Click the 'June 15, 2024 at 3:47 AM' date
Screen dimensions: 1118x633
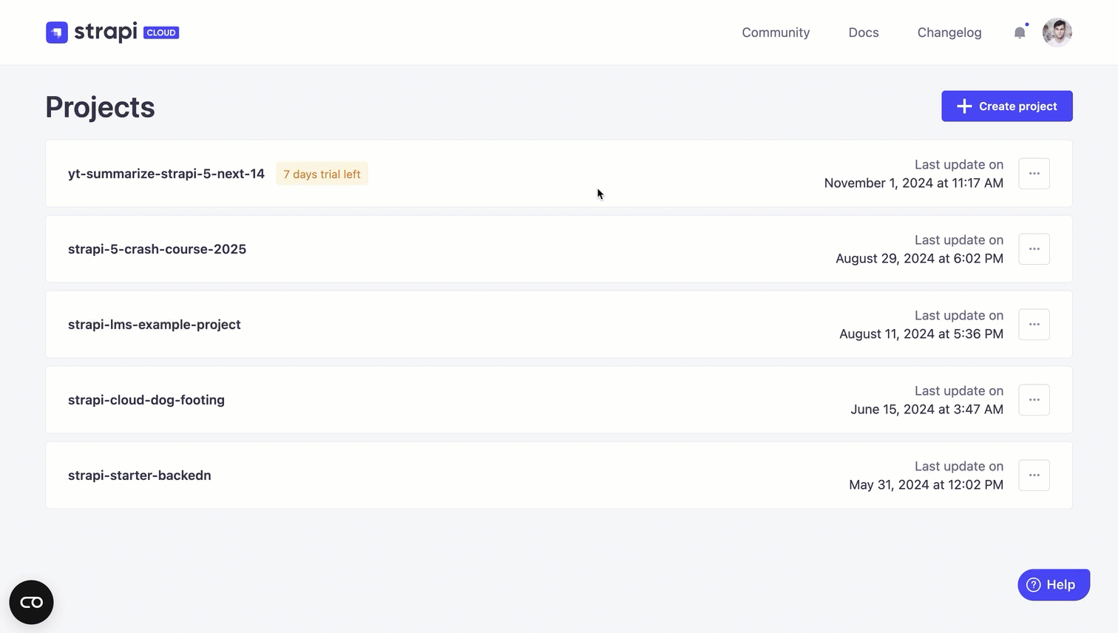(x=927, y=410)
